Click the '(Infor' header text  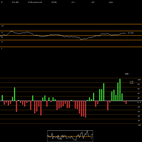point(111,2)
